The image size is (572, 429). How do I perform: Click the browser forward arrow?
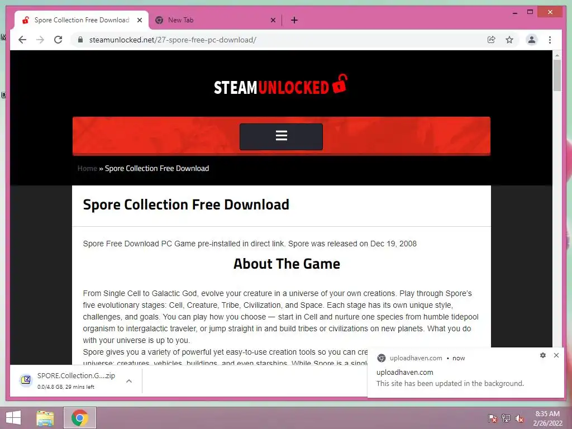[40, 40]
